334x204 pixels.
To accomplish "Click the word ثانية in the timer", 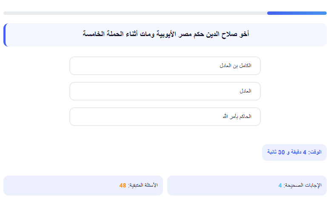I will tap(272, 152).
